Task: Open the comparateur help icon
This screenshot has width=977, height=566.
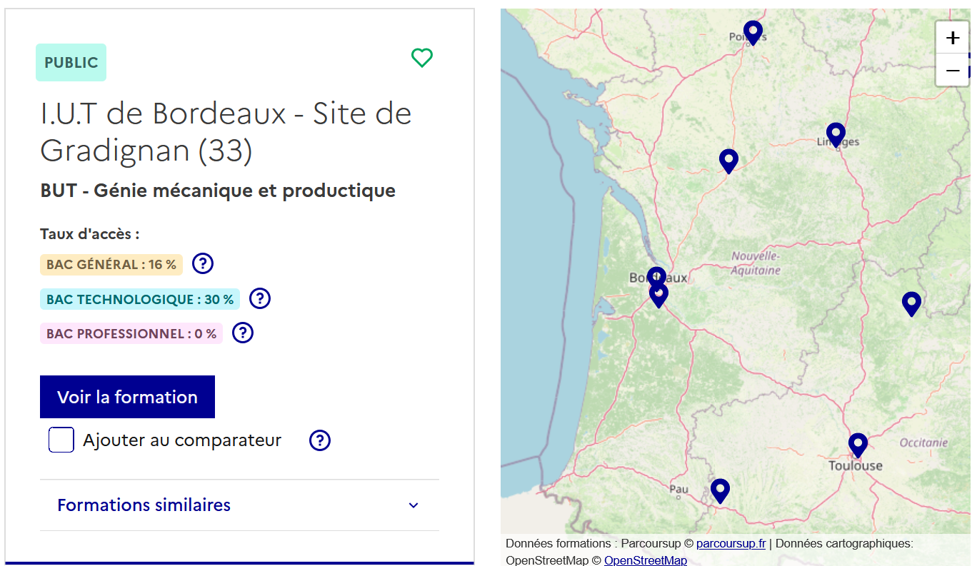Action: click(319, 440)
